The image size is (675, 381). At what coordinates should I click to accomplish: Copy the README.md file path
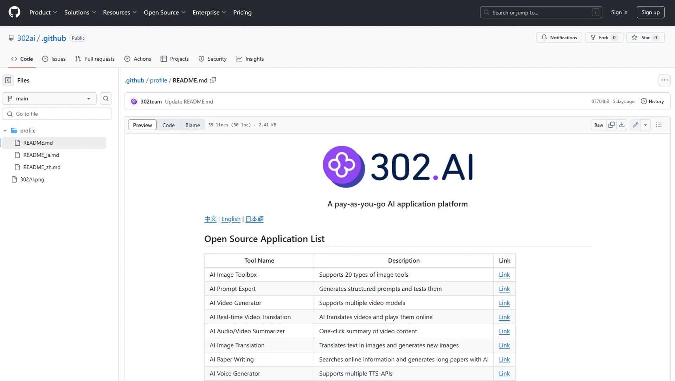coord(213,80)
